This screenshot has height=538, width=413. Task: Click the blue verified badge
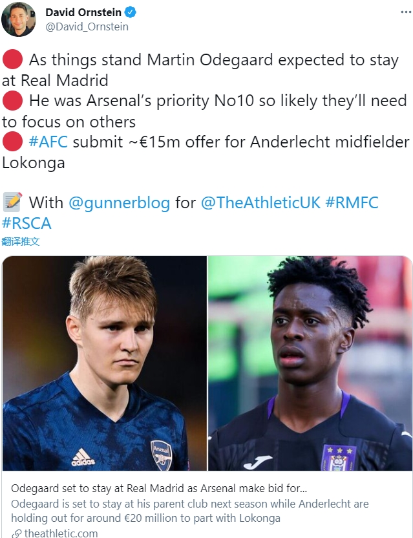131,12
